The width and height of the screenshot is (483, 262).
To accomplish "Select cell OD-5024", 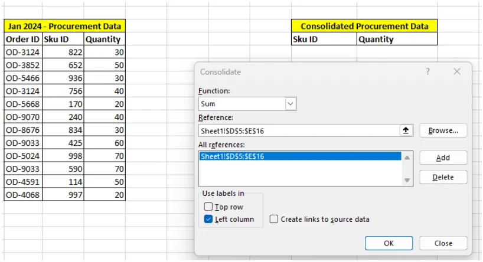I will tap(23, 156).
